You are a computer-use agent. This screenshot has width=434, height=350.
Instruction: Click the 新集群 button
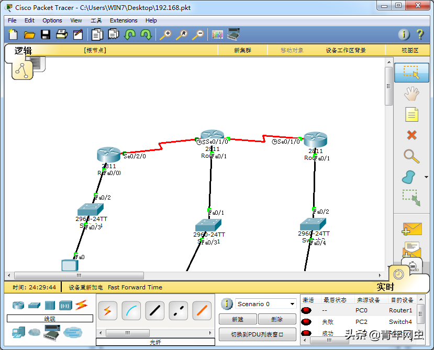(242, 50)
